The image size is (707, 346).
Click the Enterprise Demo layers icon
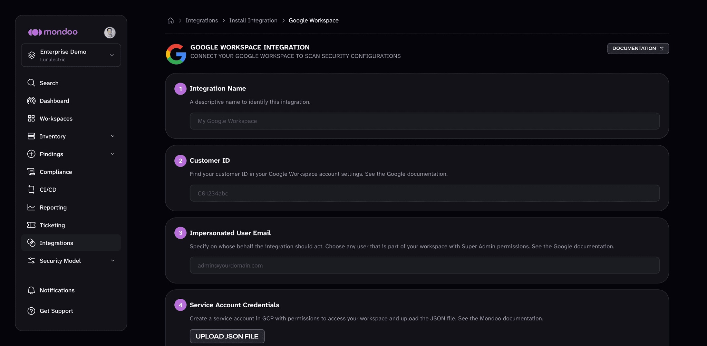click(x=32, y=55)
